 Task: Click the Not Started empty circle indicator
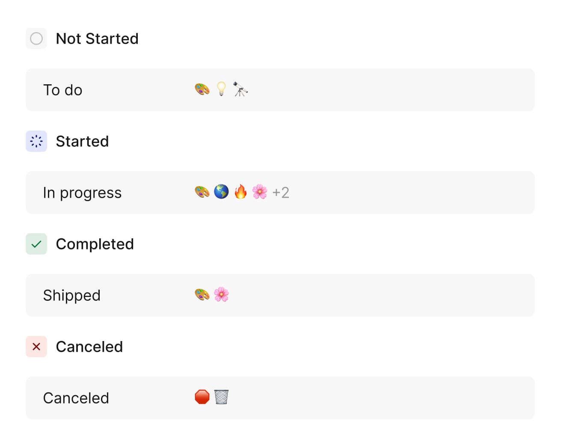[36, 39]
